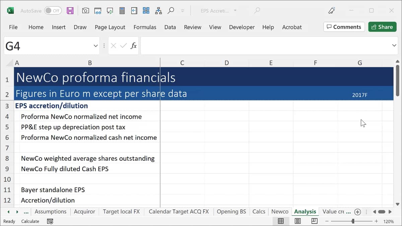Switch to the Calendar Target ACQ FX sheet
This screenshot has width=402, height=226.
pos(179,212)
